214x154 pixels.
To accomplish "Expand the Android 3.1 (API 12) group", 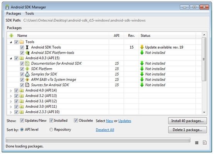I will click(11, 101).
